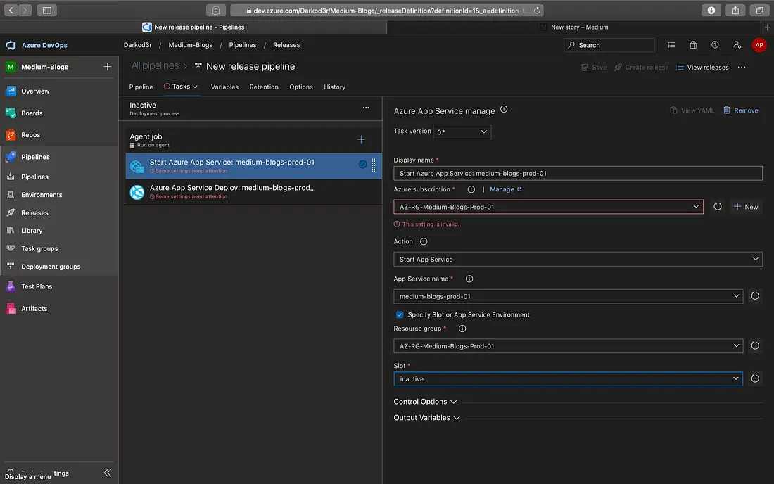
Task: Open user settings icon in header
Action: 737,45
